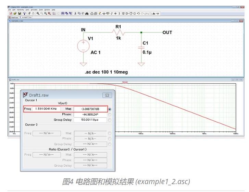
Task: Close the Draft1.raw cursor dialog
Action: [107, 95]
